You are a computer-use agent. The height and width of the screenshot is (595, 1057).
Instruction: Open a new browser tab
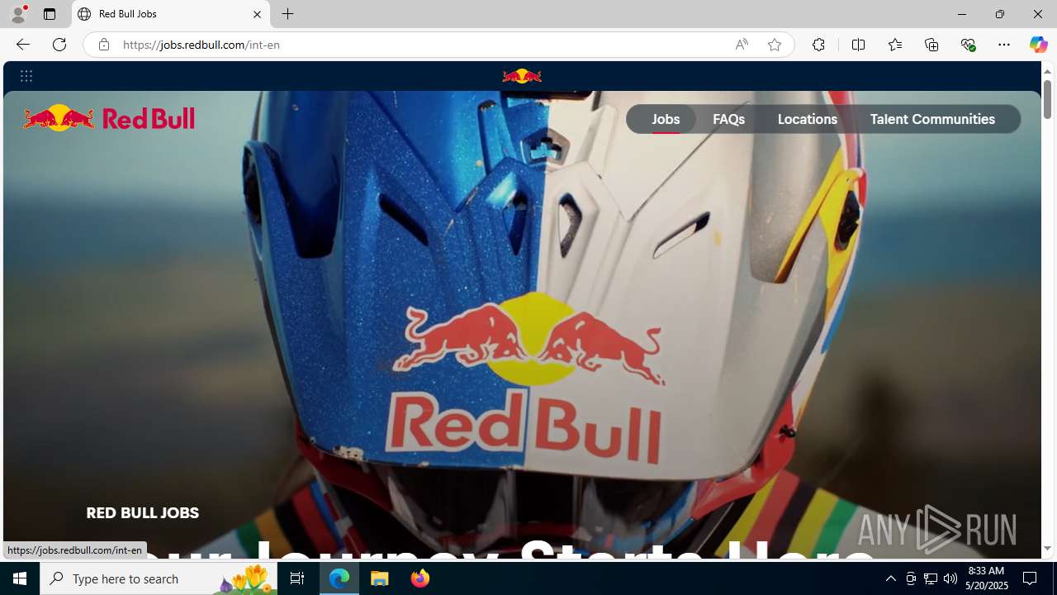tap(287, 14)
